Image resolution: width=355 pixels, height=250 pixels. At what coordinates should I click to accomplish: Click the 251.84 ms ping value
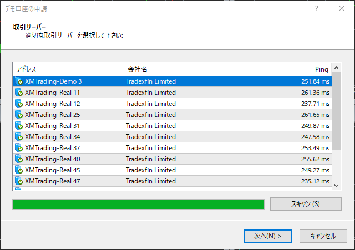point(315,81)
